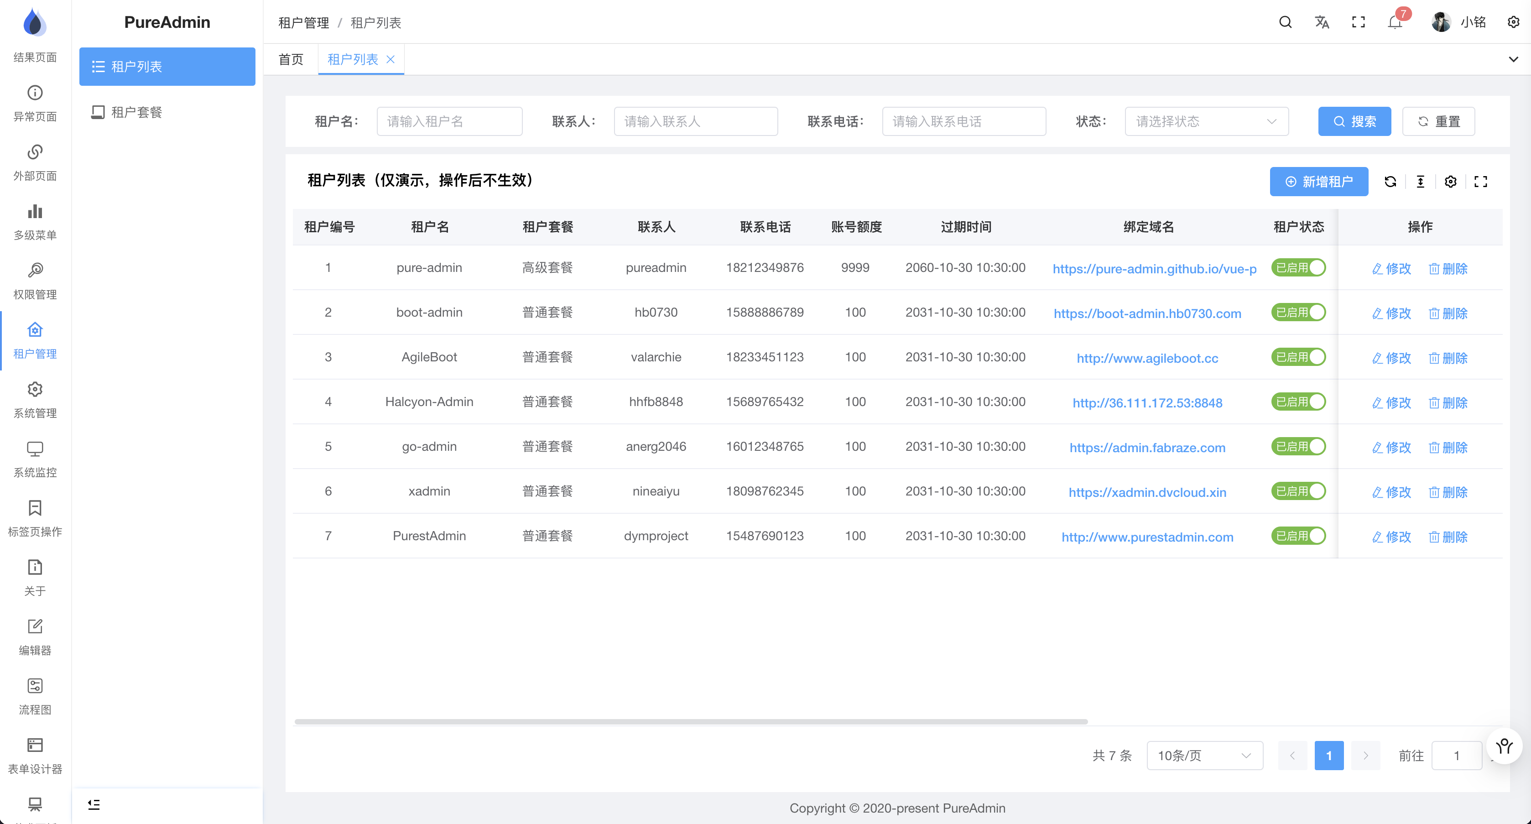Click the 租户名 input field

(449, 121)
